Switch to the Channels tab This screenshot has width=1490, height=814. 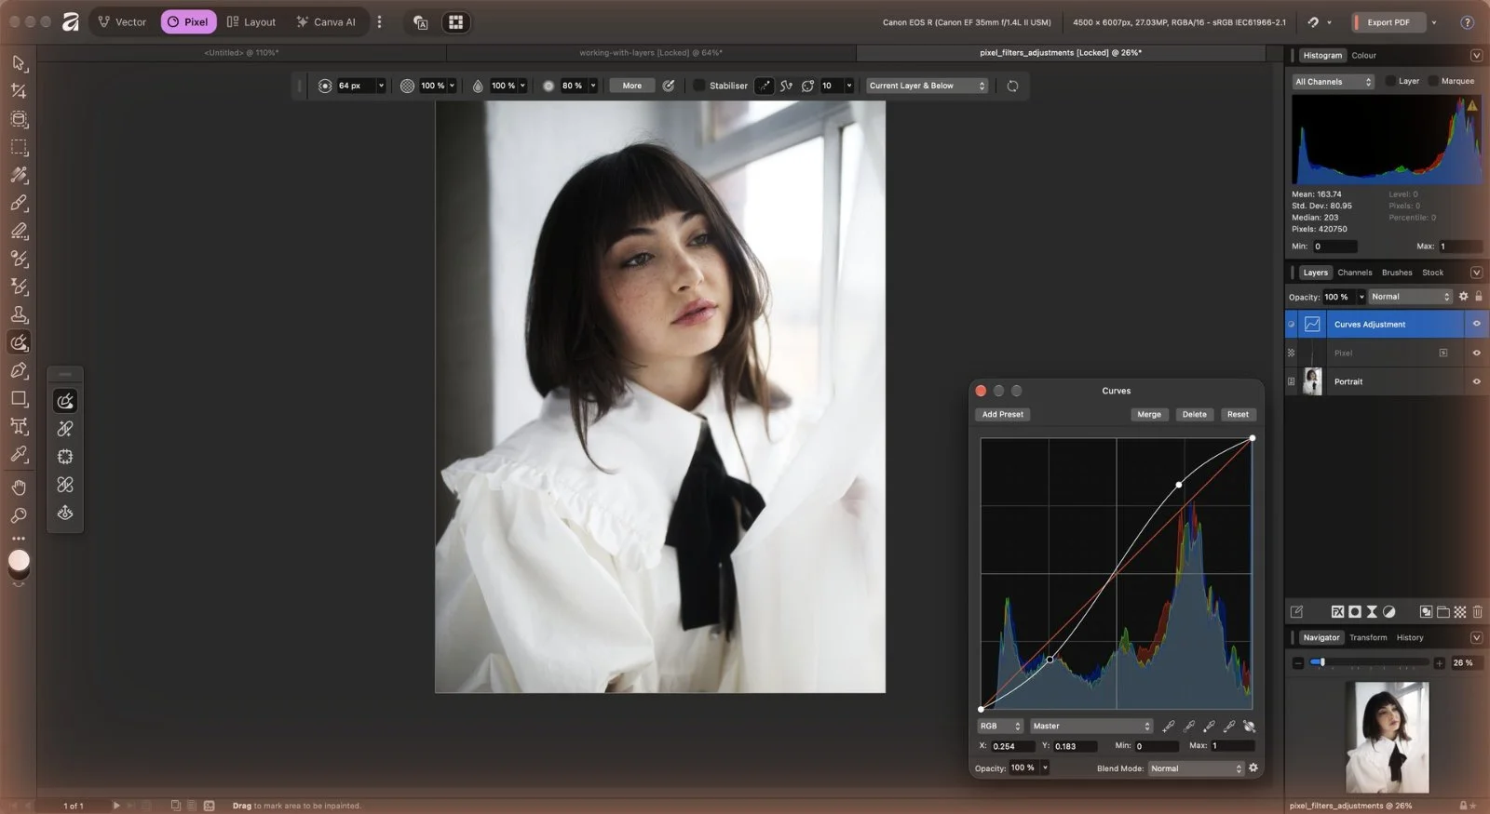[x=1354, y=273]
